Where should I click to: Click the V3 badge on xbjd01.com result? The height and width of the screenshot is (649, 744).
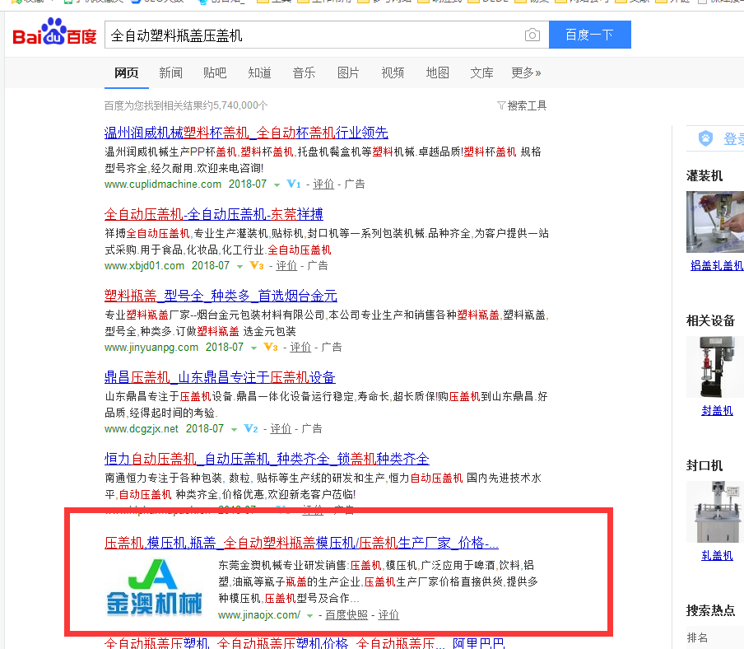[x=257, y=266]
